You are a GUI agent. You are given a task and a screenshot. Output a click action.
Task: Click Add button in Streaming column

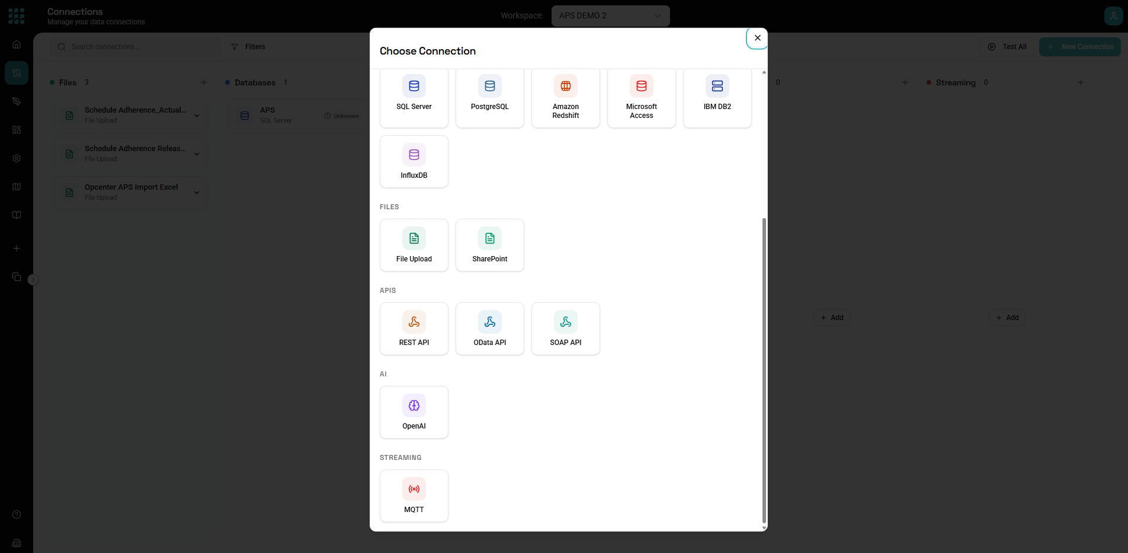pyautogui.click(x=1007, y=318)
